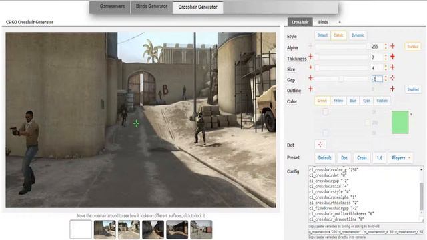The height and width of the screenshot is (240, 427).
Task: Apply the 1.6 preset
Action: tap(380, 158)
